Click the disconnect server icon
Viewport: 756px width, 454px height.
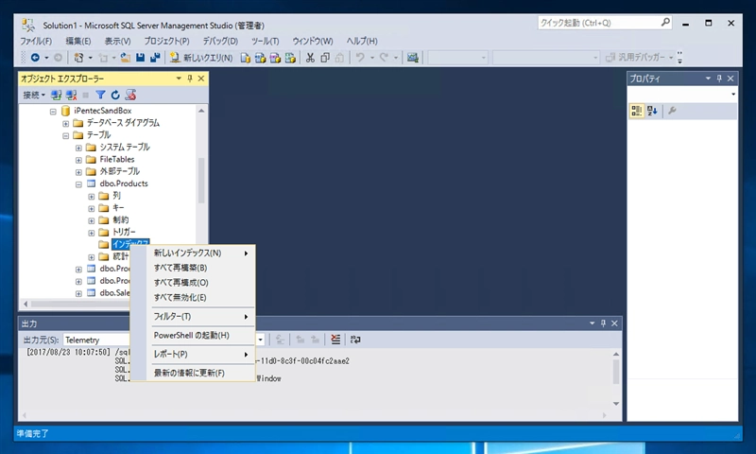[72, 95]
